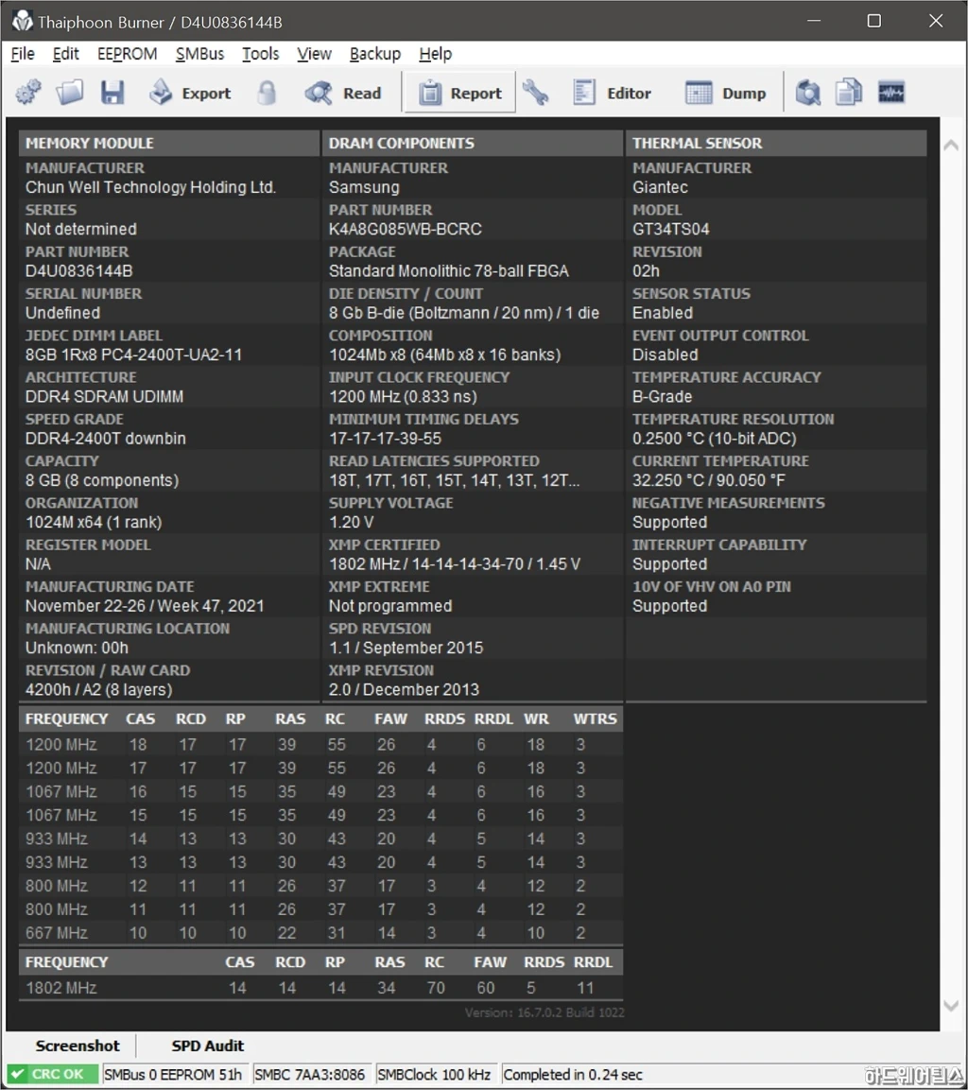The height and width of the screenshot is (1090, 968).
Task: Select 'Samsung' DRAM manufacturer value
Action: (x=364, y=187)
